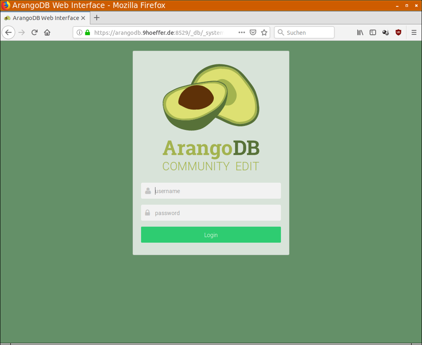Click the spheres extension icon in the toolbar
The width and height of the screenshot is (422, 345).
(x=385, y=32)
